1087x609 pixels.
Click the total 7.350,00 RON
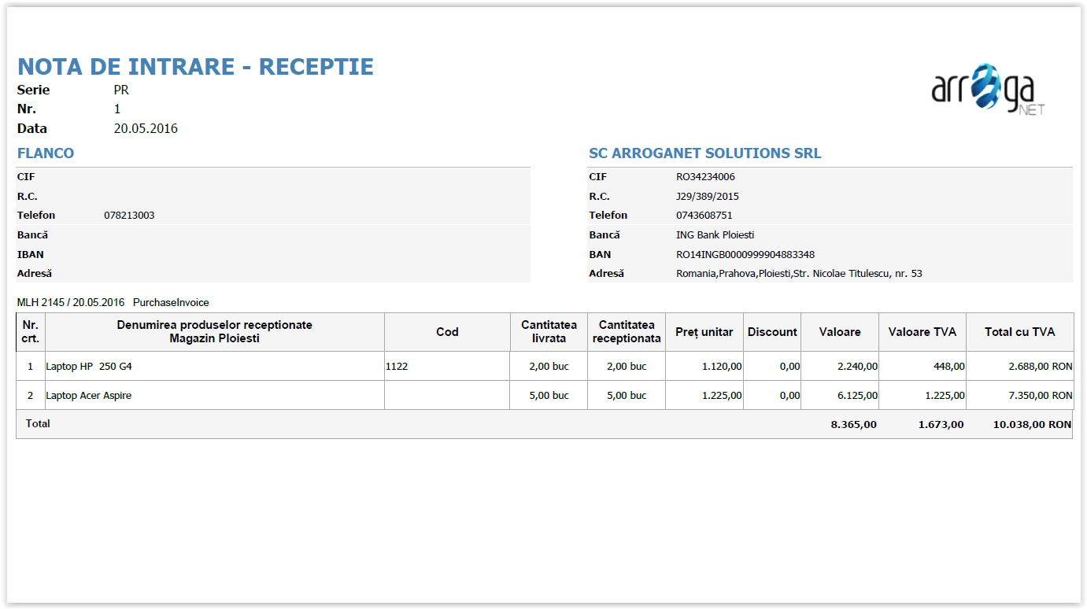[x=1040, y=396]
